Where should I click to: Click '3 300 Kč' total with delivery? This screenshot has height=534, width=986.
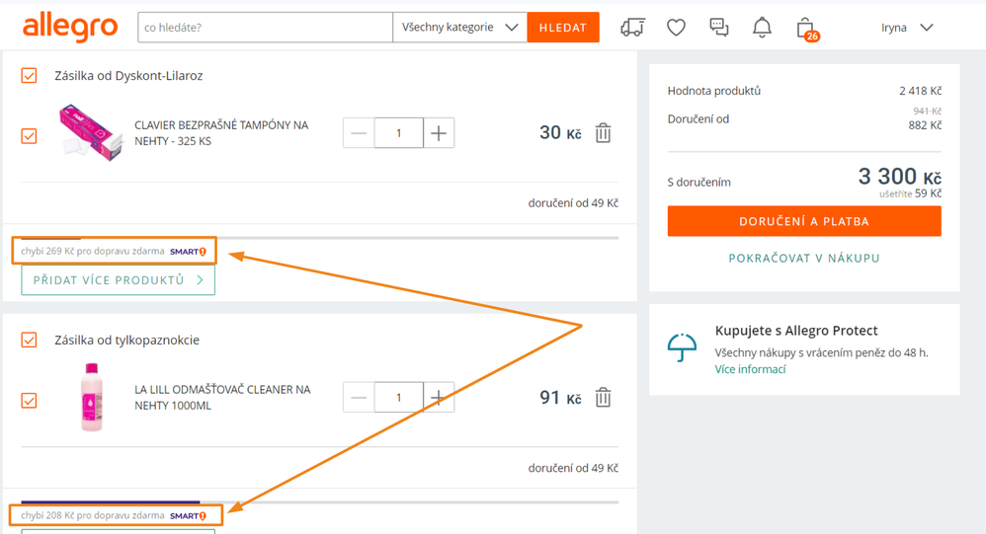point(900,176)
